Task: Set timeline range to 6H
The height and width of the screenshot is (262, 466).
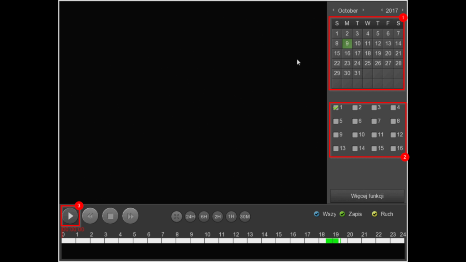Action: pos(204,217)
